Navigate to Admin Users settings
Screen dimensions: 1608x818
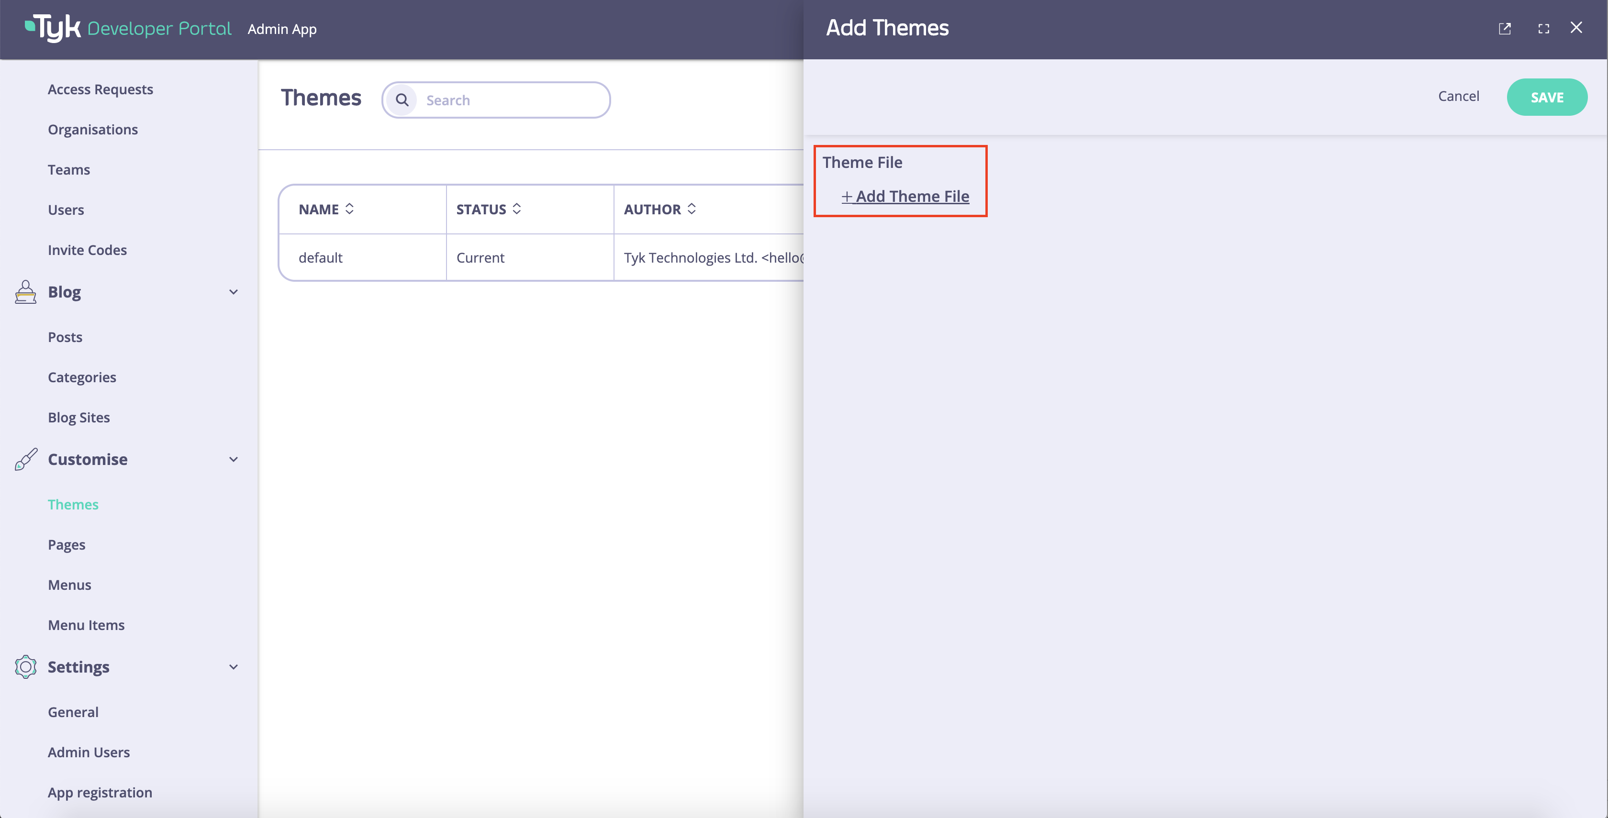tap(89, 752)
